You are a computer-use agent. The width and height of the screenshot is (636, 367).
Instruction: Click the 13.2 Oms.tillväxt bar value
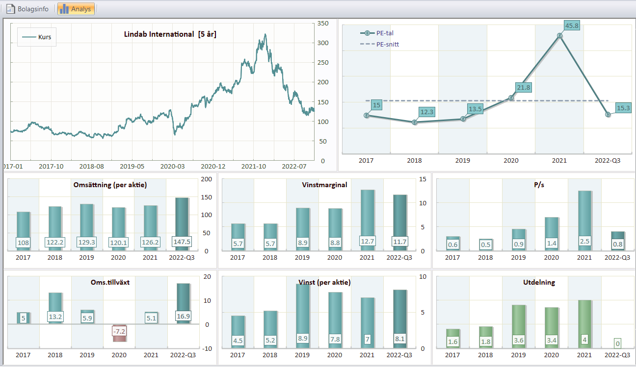(55, 317)
